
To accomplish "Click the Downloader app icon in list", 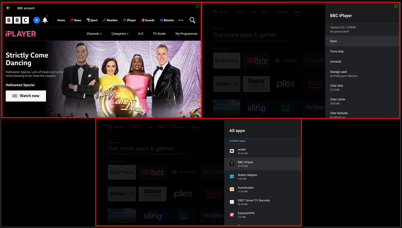I will coord(232,189).
